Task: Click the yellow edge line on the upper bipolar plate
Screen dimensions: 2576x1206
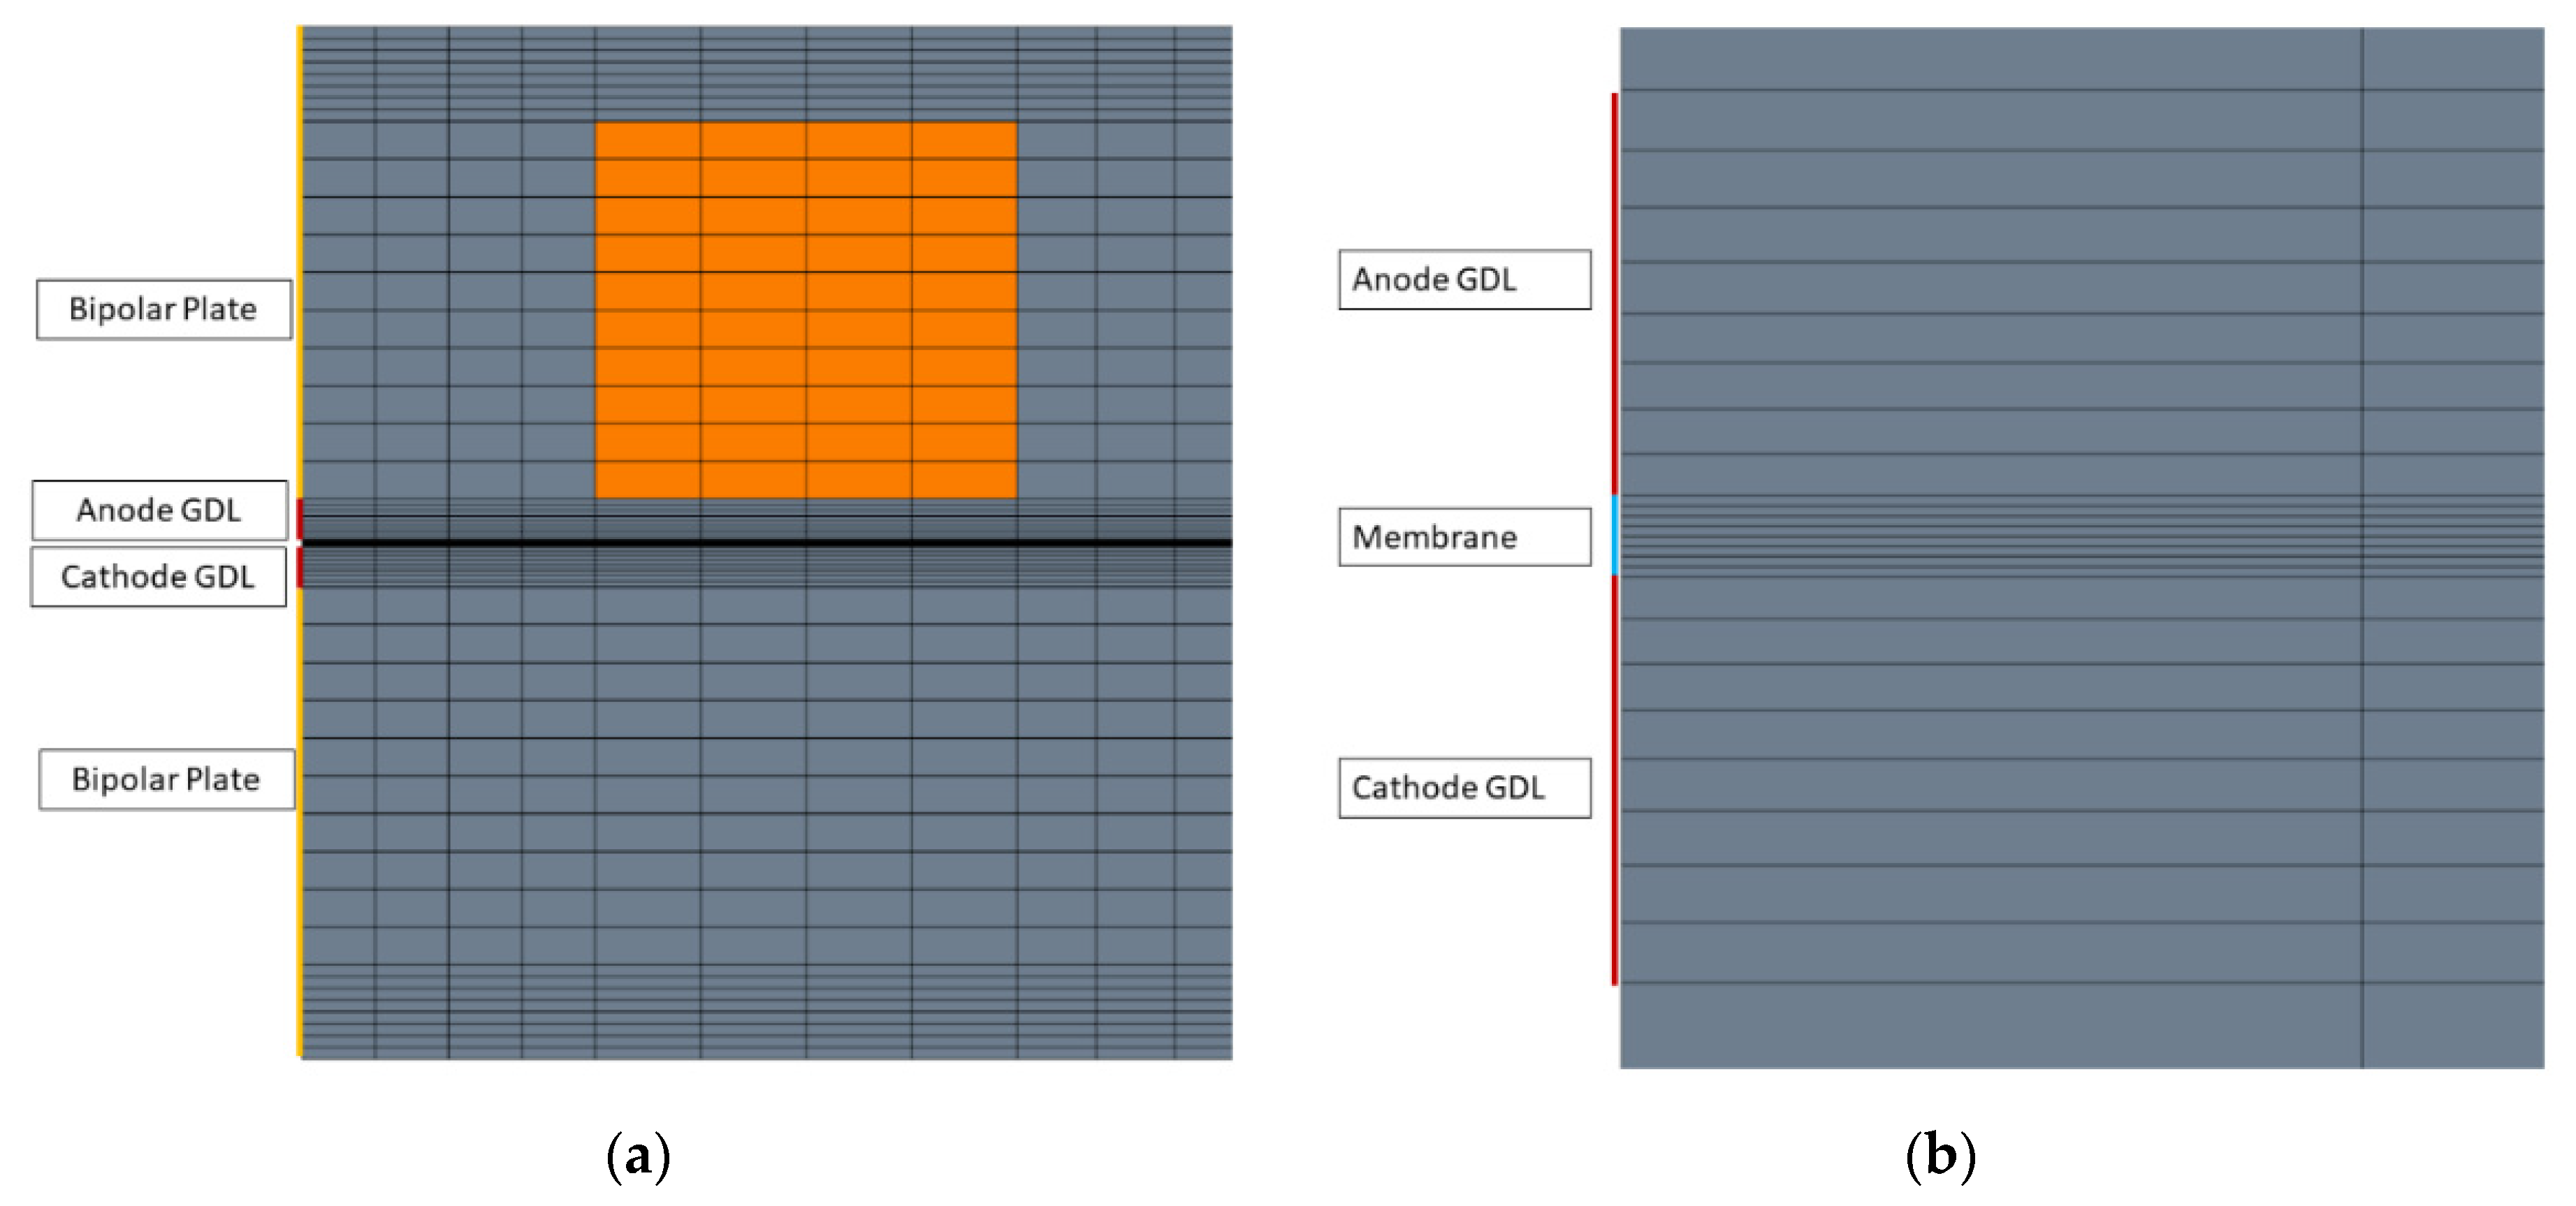Action: coord(299,260)
